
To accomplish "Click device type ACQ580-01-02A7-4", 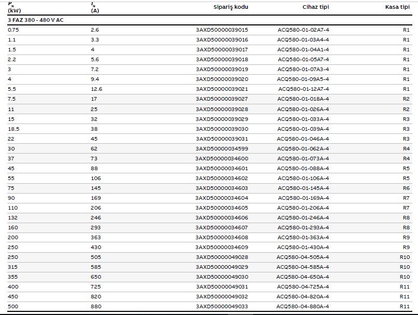I will point(303,30).
